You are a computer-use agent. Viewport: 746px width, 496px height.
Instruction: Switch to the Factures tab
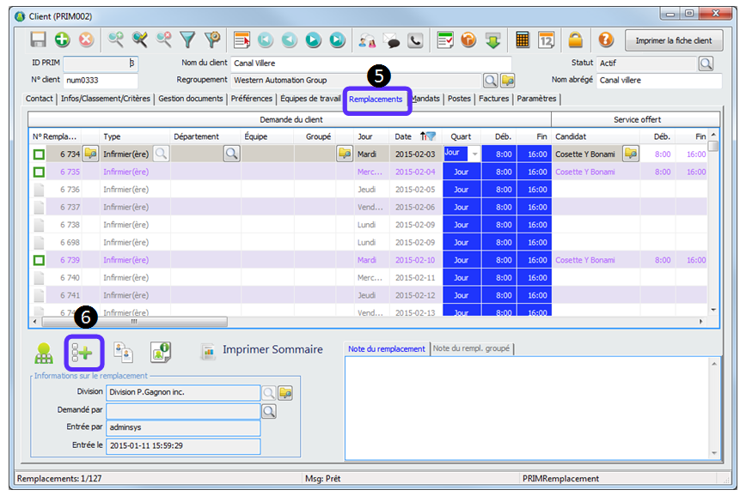pyautogui.click(x=494, y=100)
